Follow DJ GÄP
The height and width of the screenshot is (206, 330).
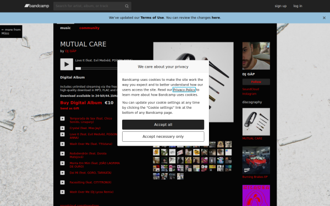256,82
